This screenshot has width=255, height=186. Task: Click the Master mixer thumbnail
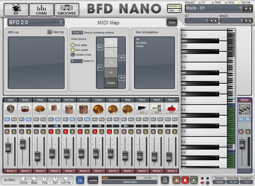tap(244, 109)
